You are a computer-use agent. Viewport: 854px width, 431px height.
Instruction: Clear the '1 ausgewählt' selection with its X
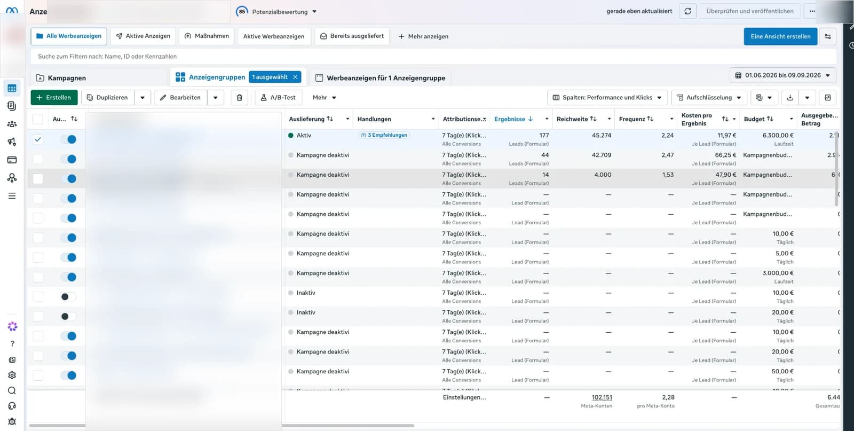tap(295, 77)
